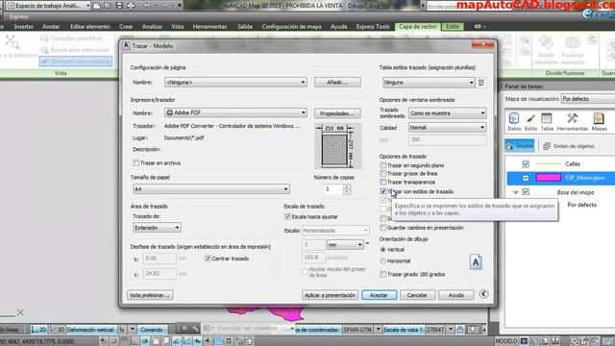Enable Trazar en segundo plano
The image size is (615, 346).
(383, 165)
